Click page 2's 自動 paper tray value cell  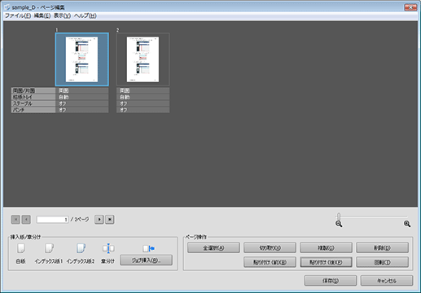143,97
